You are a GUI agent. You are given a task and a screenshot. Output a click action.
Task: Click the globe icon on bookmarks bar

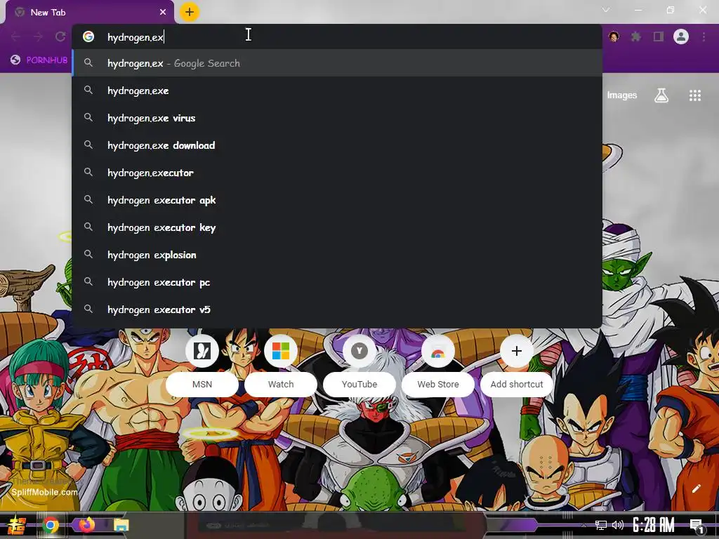[15, 60]
